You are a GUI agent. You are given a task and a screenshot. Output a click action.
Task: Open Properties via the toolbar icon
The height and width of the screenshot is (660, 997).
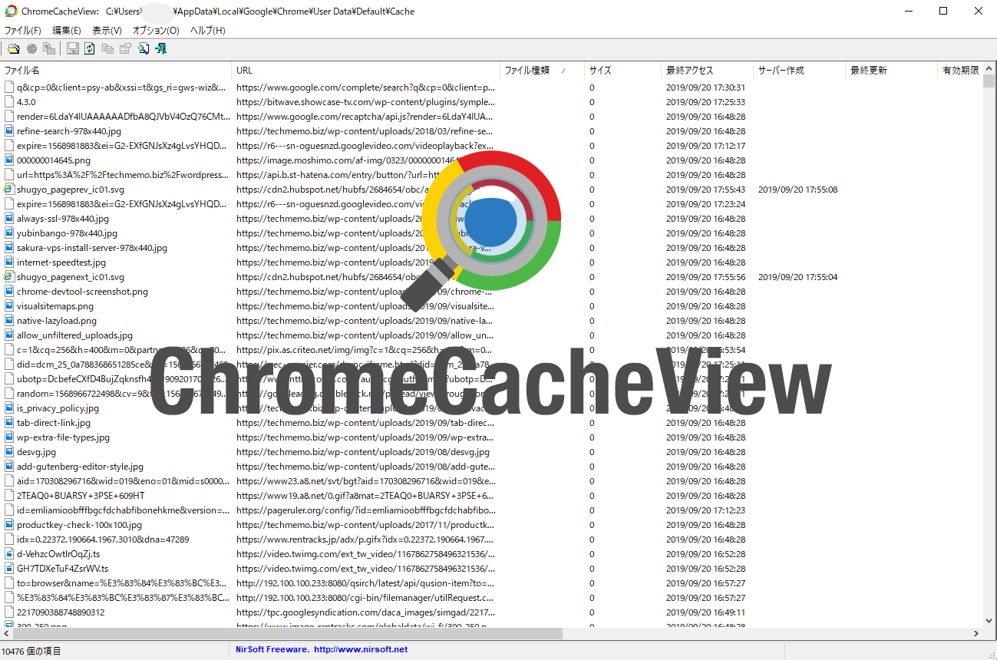pos(125,49)
